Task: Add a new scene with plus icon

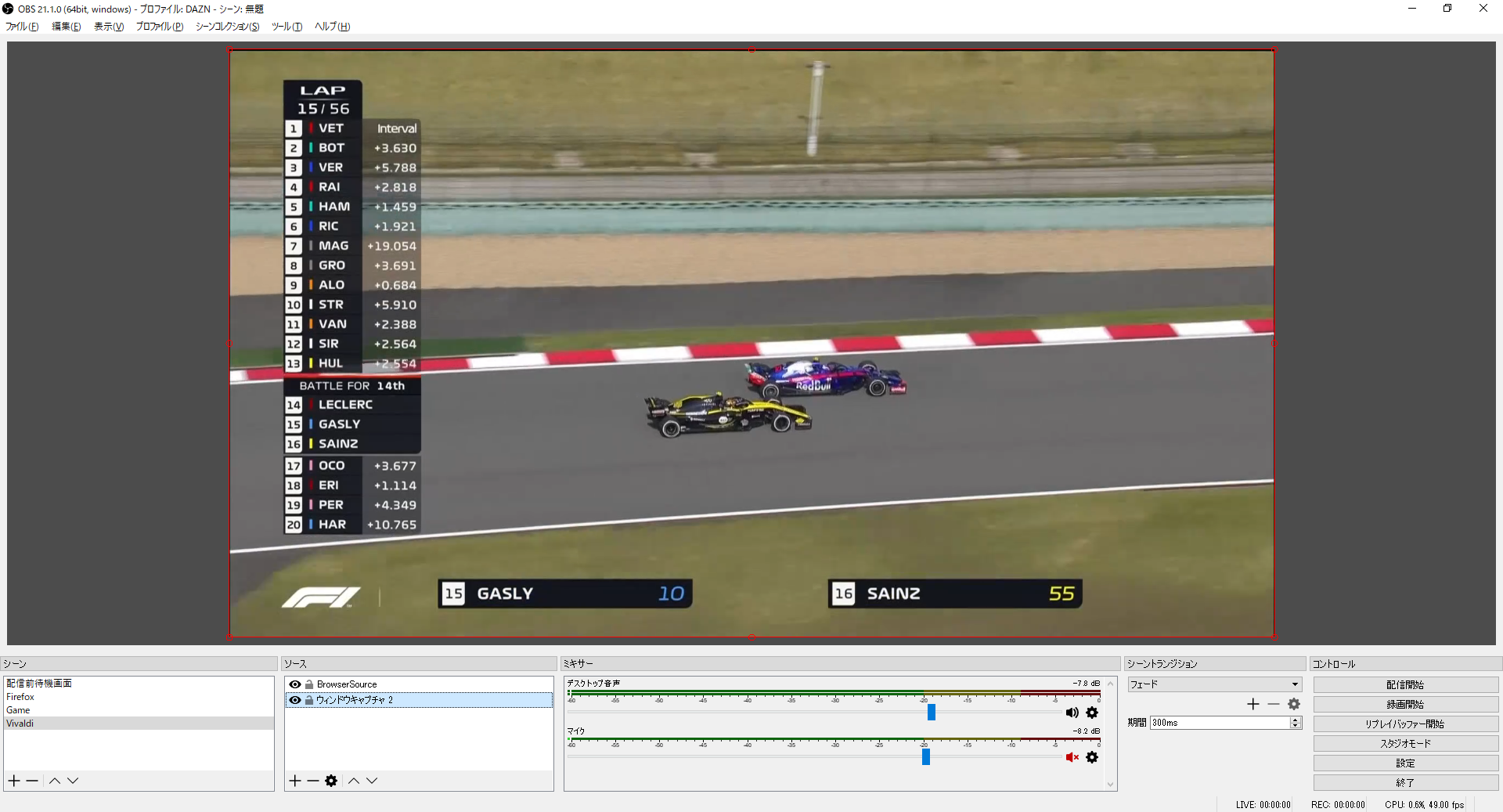Action: click(x=14, y=781)
